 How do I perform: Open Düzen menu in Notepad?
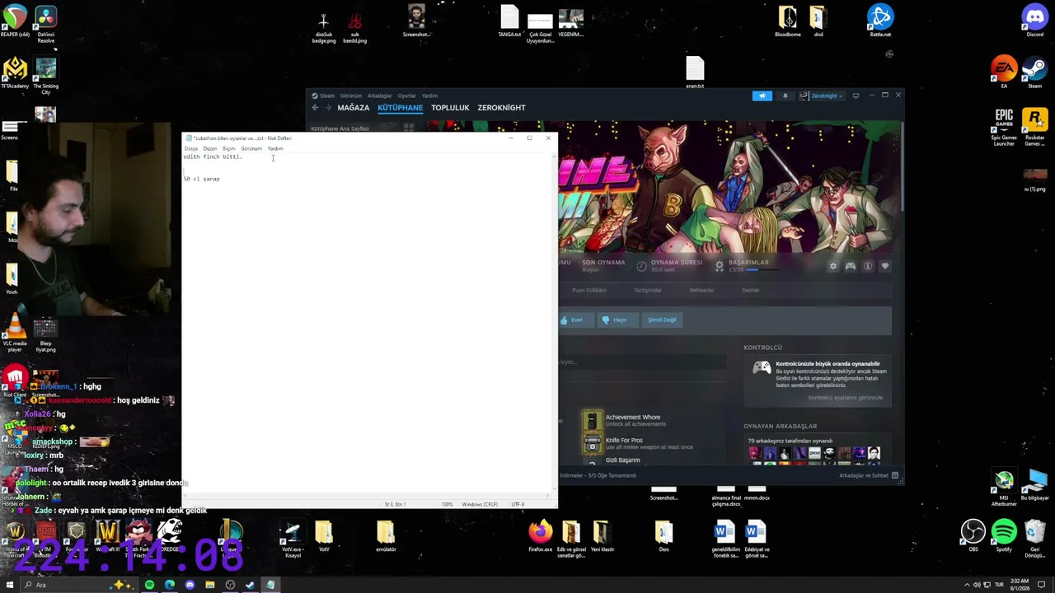210,148
